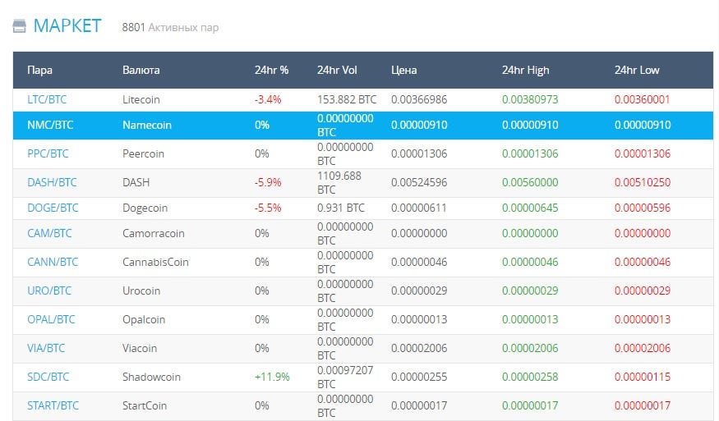Image resolution: width=719 pixels, height=421 pixels.
Task: Sort by the Валюта column header
Action: (141, 70)
